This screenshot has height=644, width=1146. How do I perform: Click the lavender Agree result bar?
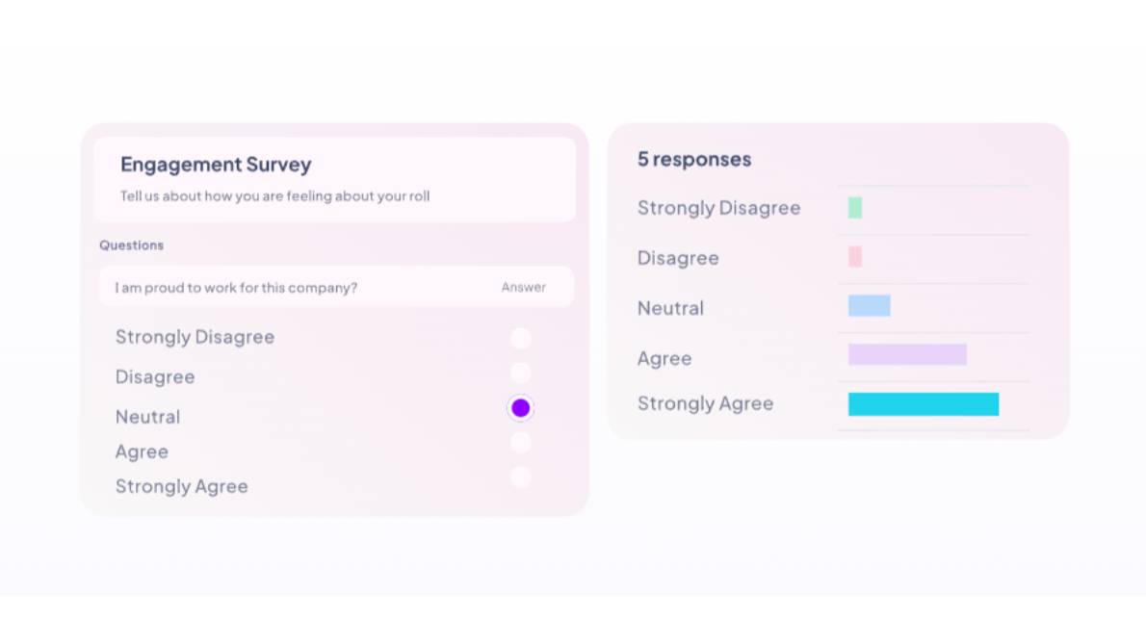[907, 354]
